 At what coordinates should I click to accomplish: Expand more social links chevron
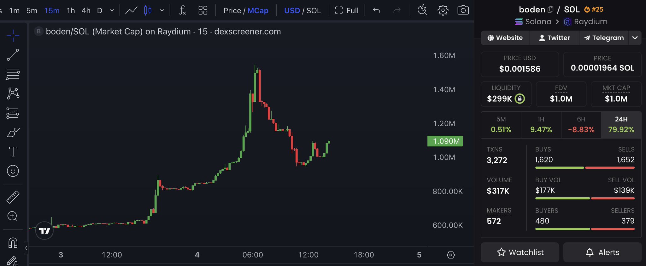tap(635, 38)
